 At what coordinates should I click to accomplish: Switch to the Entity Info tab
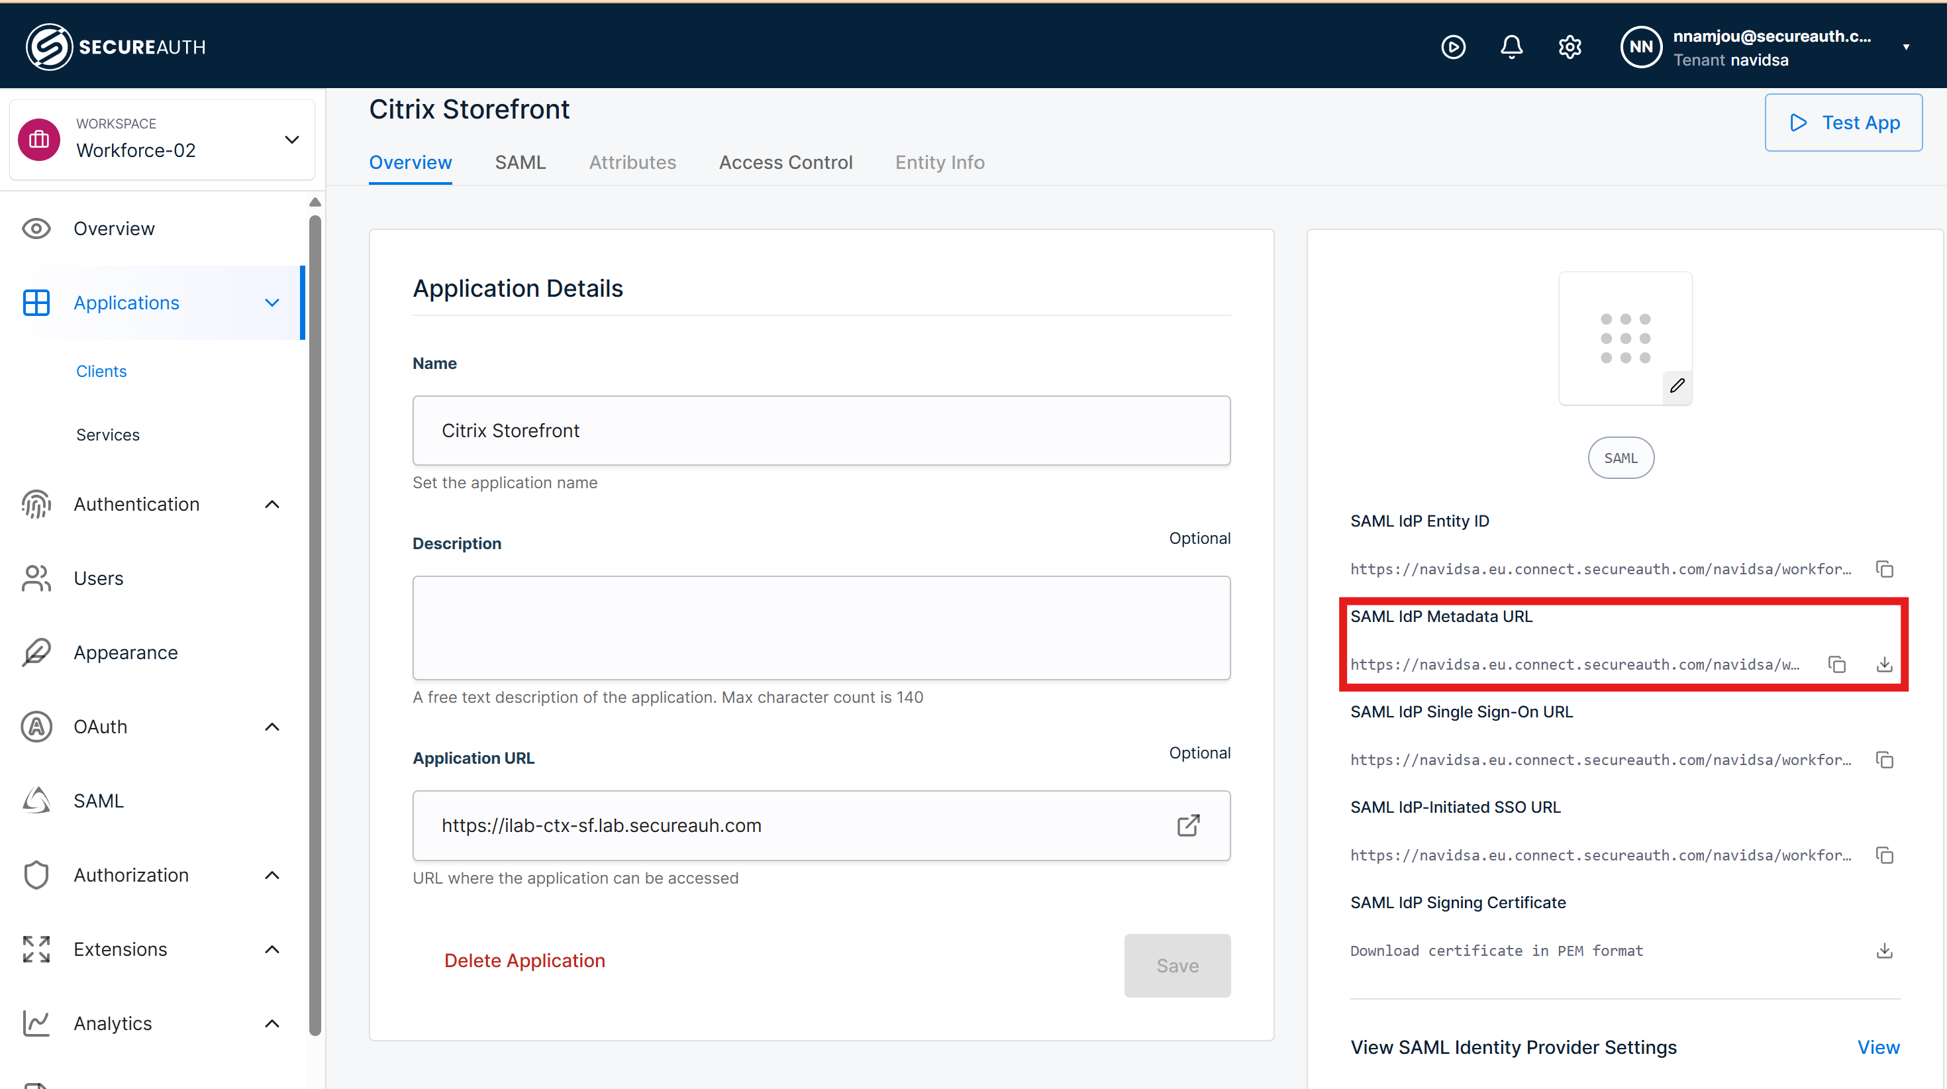940,162
